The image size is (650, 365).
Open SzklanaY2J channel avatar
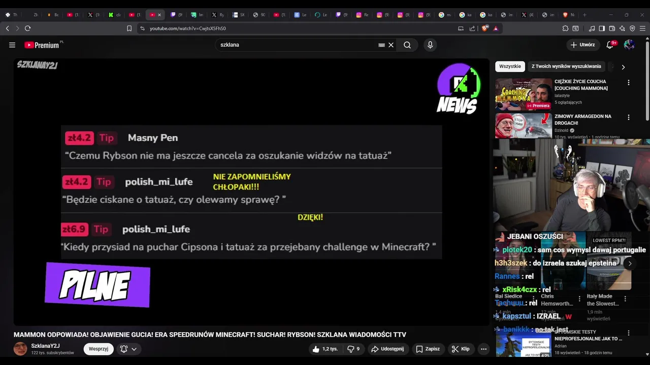20,349
